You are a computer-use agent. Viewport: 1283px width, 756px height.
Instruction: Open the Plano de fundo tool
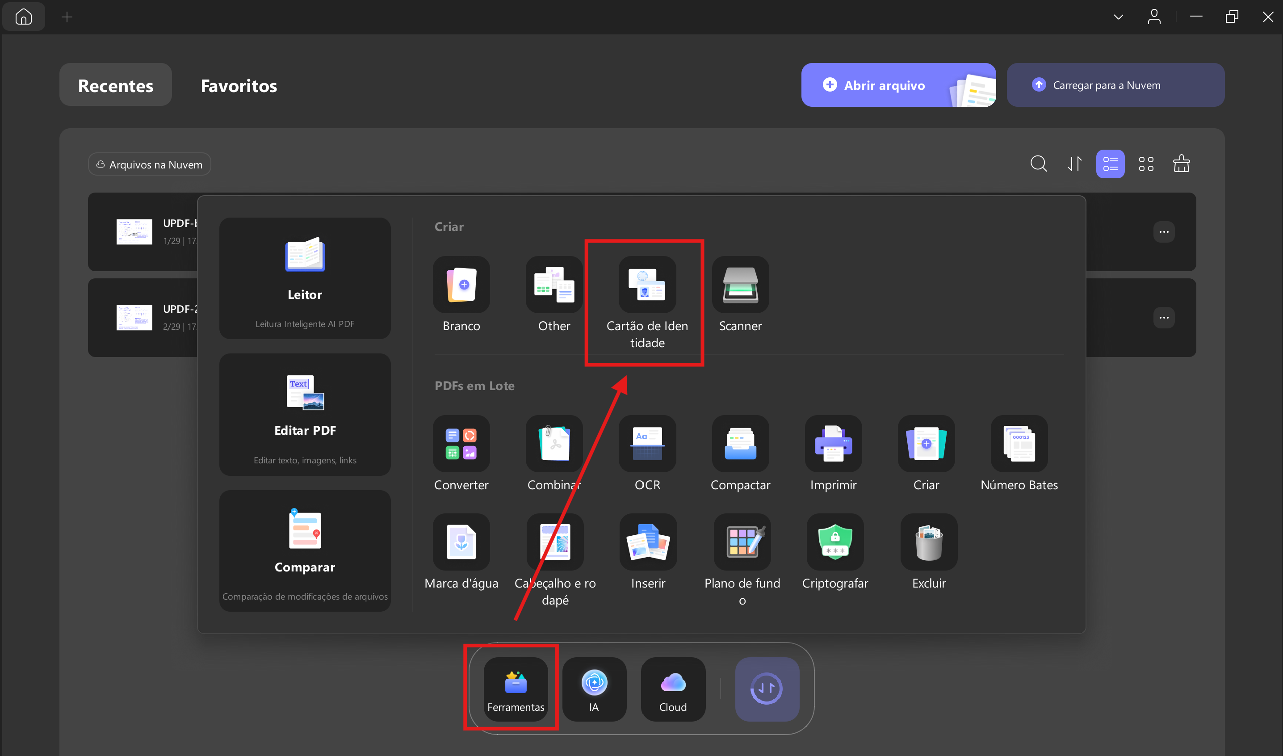tap(742, 542)
